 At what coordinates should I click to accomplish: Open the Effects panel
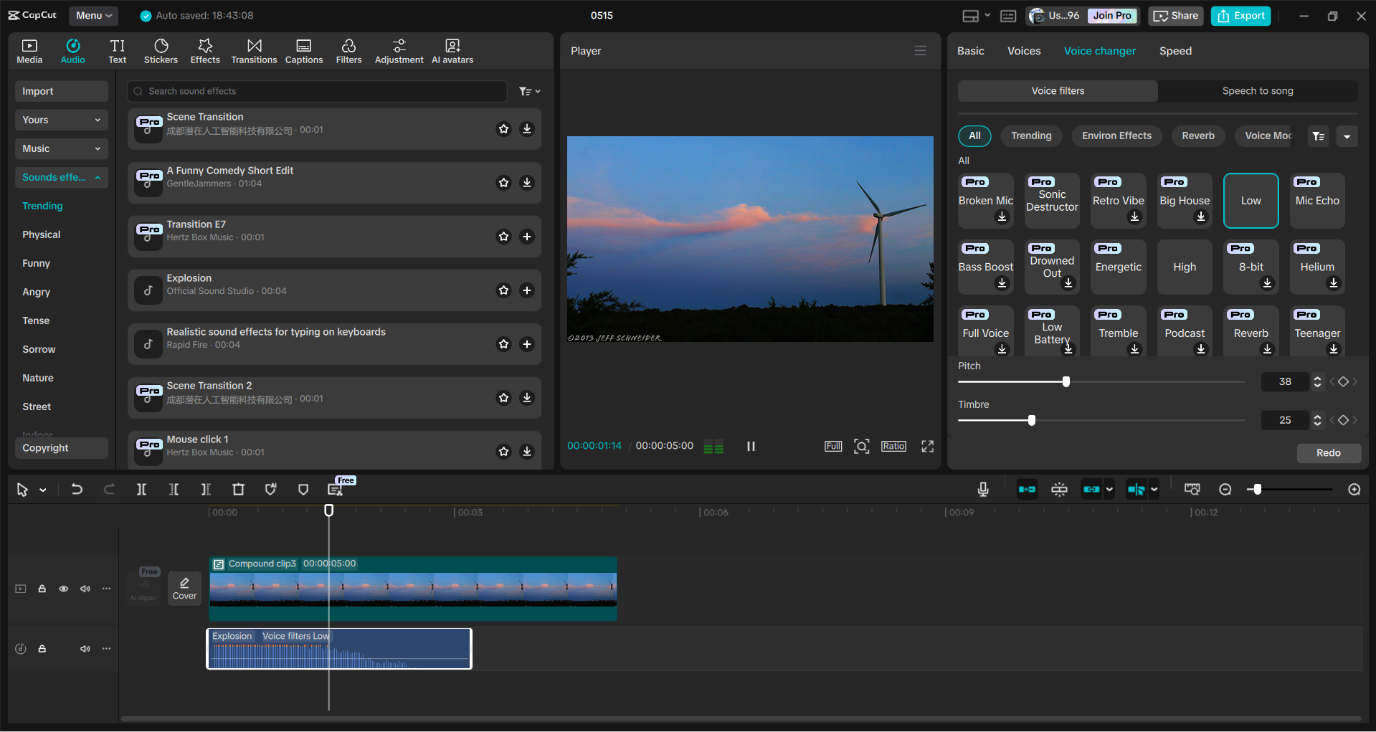[205, 50]
